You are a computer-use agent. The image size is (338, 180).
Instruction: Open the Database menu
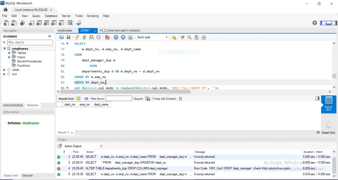pos(51,16)
